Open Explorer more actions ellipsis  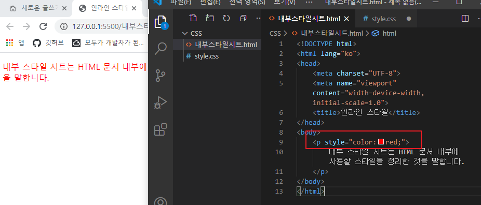click(258, 19)
